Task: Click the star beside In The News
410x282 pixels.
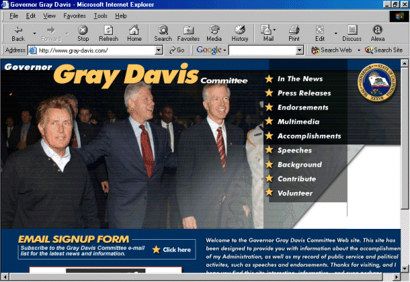Action: point(269,78)
